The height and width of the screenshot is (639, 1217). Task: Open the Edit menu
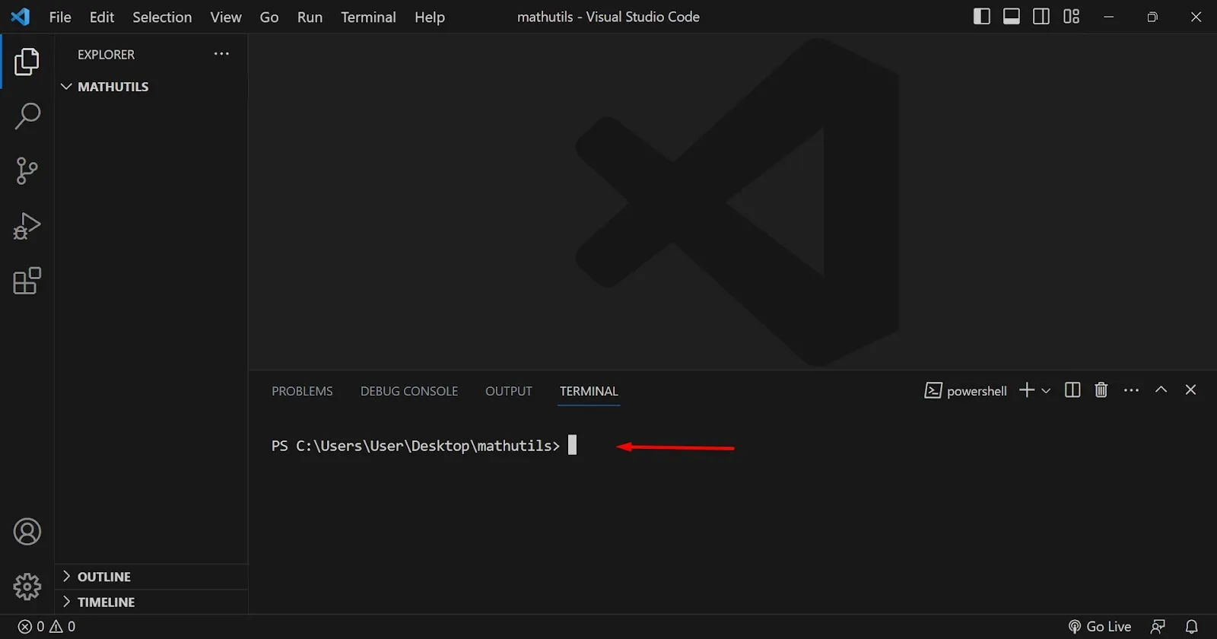tap(101, 17)
